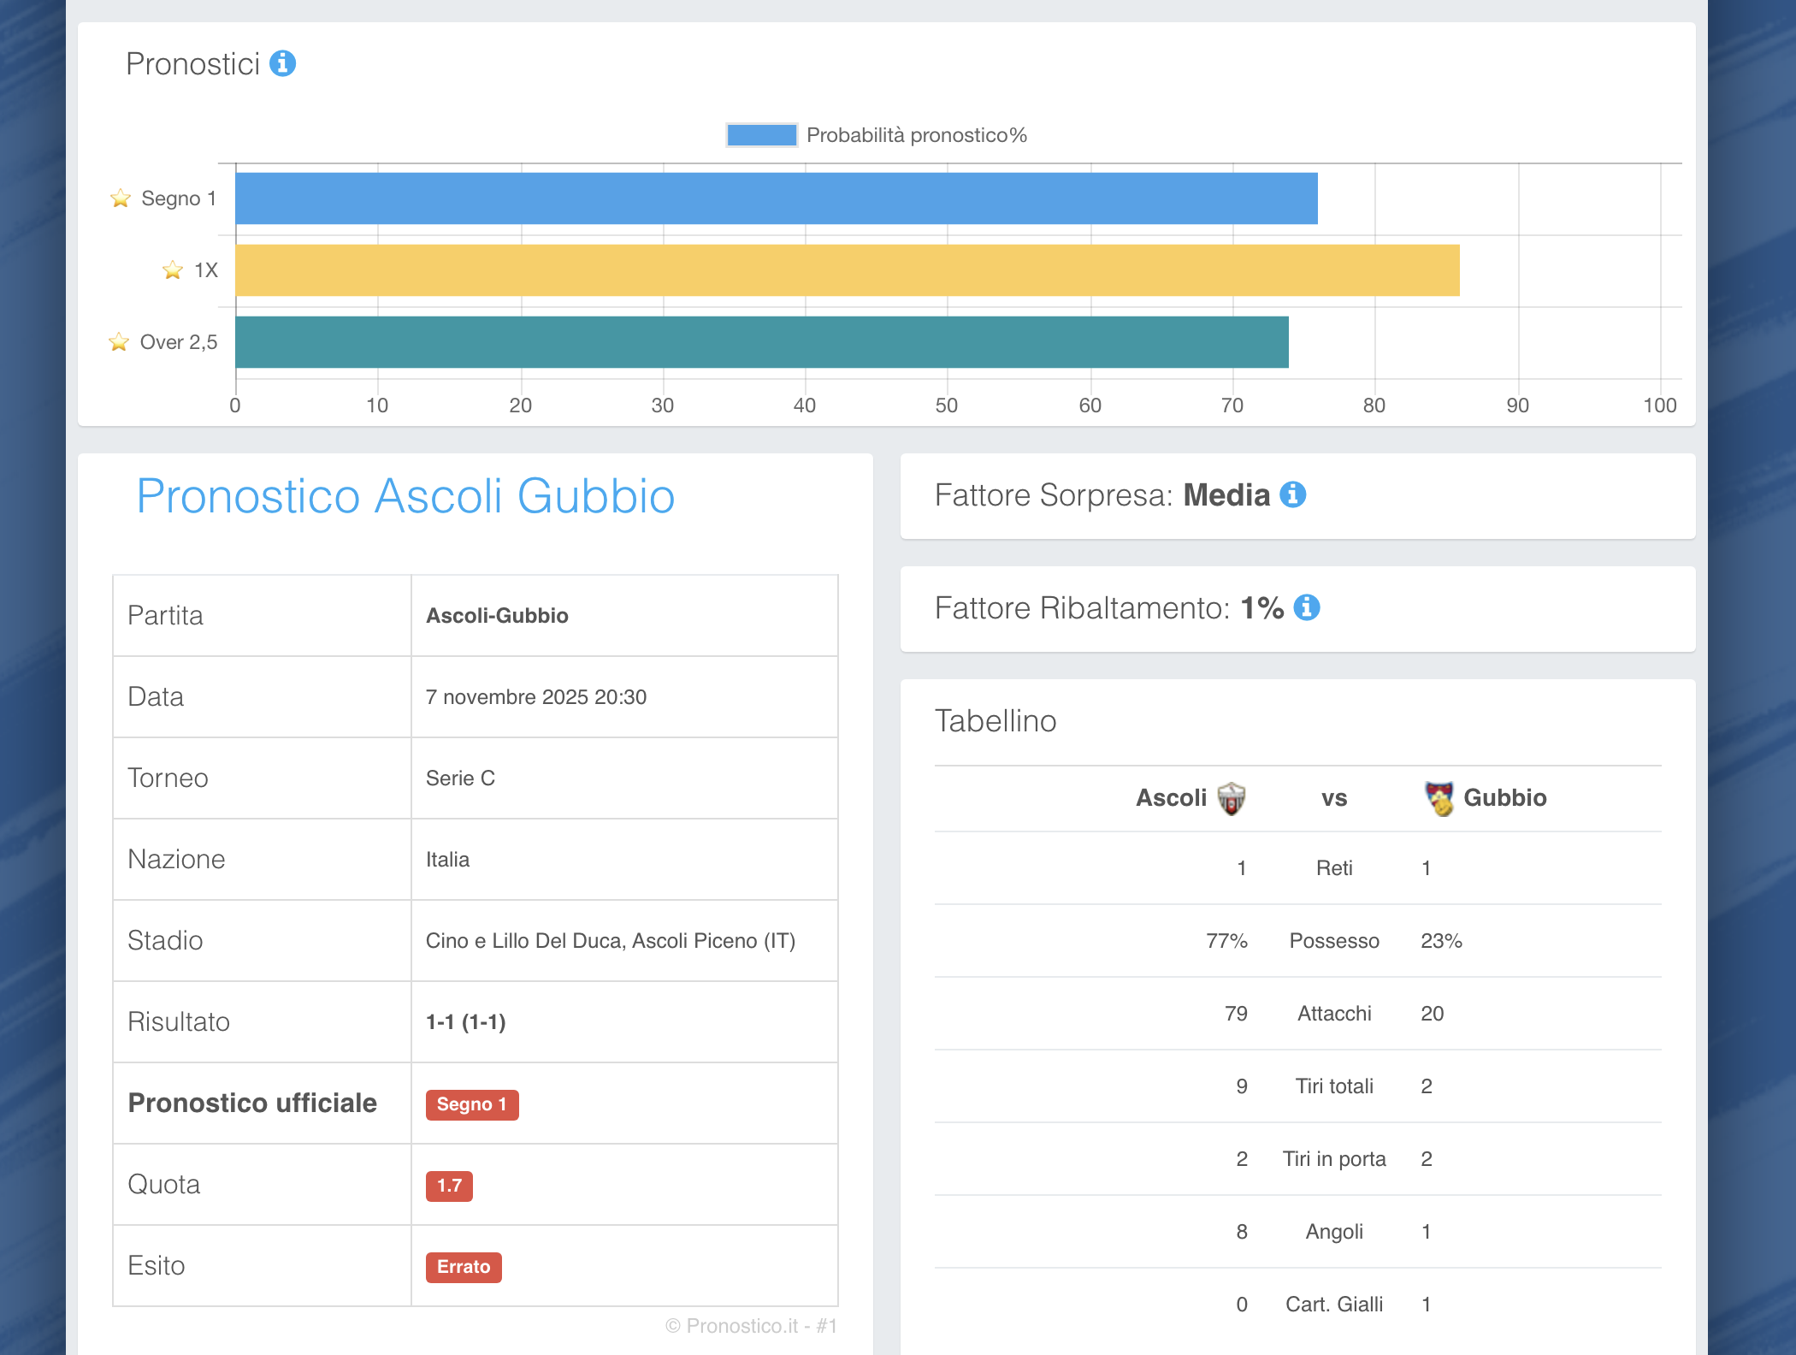Click the Ascoli team name in Tabellino
This screenshot has width=1796, height=1355.
coord(1170,798)
